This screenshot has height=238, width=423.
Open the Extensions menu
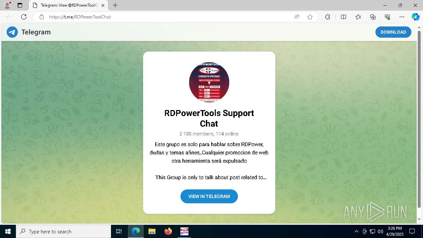click(x=327, y=17)
